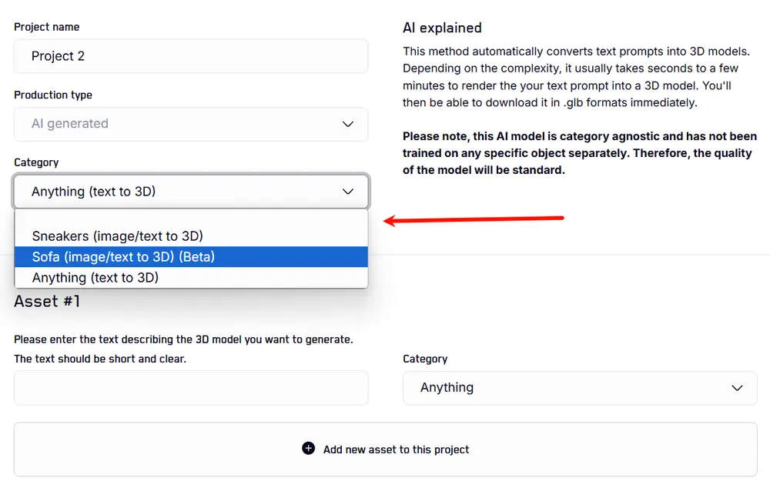Click 'Add new asset to this project'
The height and width of the screenshot is (491, 770).
396,449
